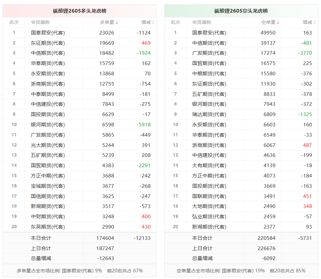The image size is (321, 279).
Task: Click short position value 2377
Action: pos(270,227)
